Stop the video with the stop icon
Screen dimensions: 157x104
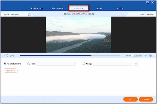(12, 56)
